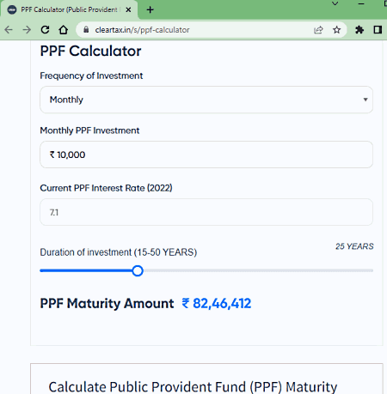Click the address bar URL
The image size is (387, 394).
click(x=142, y=30)
